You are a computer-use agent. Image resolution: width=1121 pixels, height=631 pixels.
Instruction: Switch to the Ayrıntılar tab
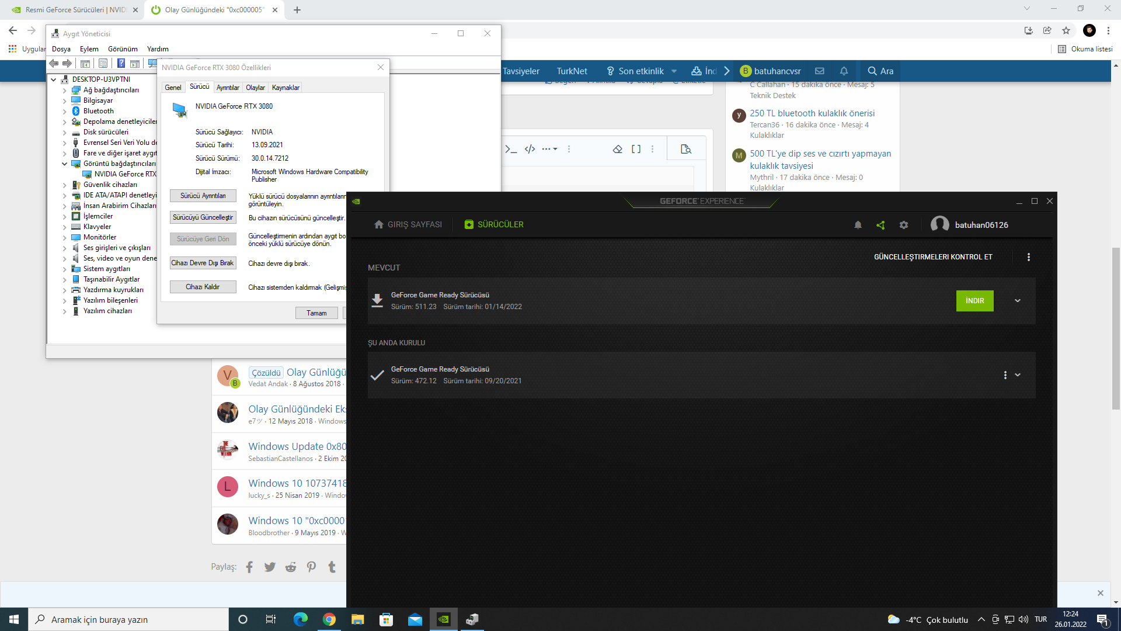228,88
